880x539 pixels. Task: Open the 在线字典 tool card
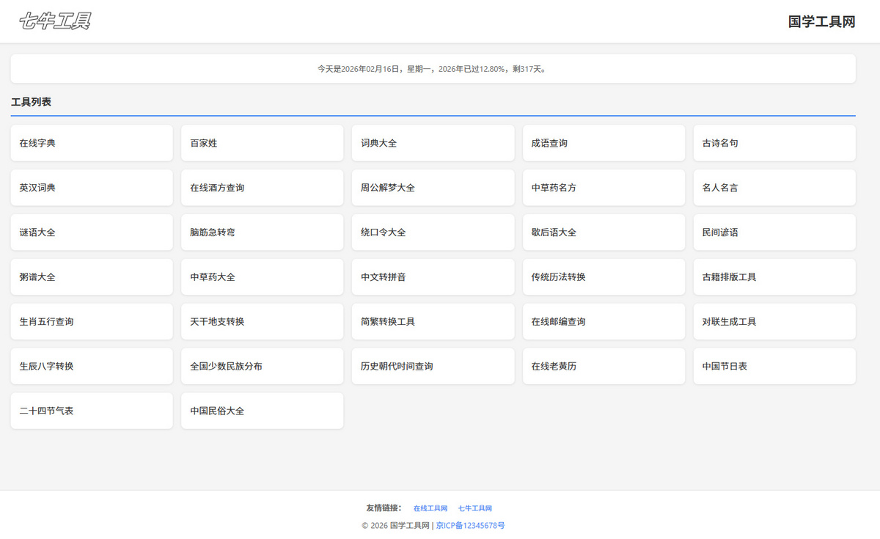tap(92, 143)
